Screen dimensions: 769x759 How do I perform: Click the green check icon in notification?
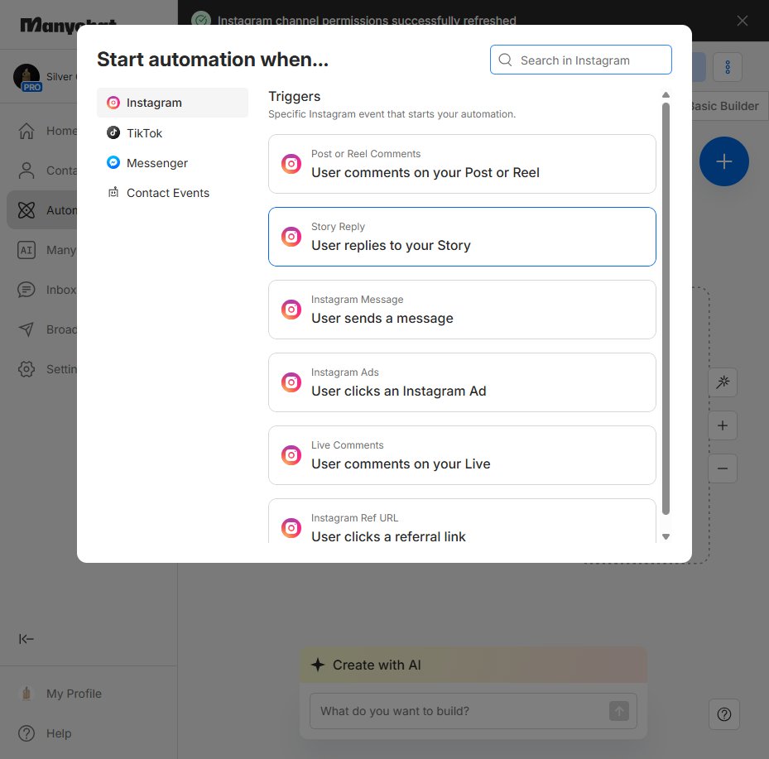coord(201,21)
